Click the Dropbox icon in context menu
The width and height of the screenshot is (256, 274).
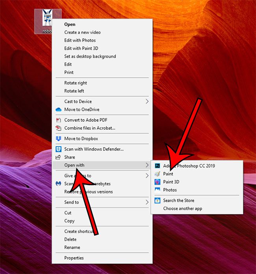tap(59, 139)
